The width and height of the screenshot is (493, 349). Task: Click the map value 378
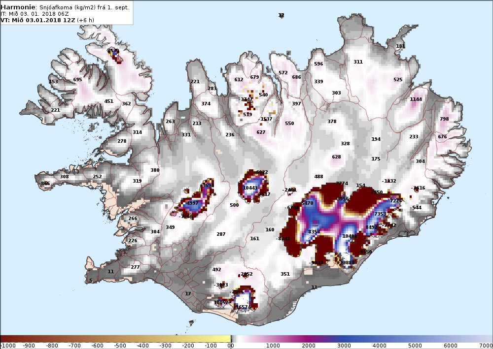(332, 121)
